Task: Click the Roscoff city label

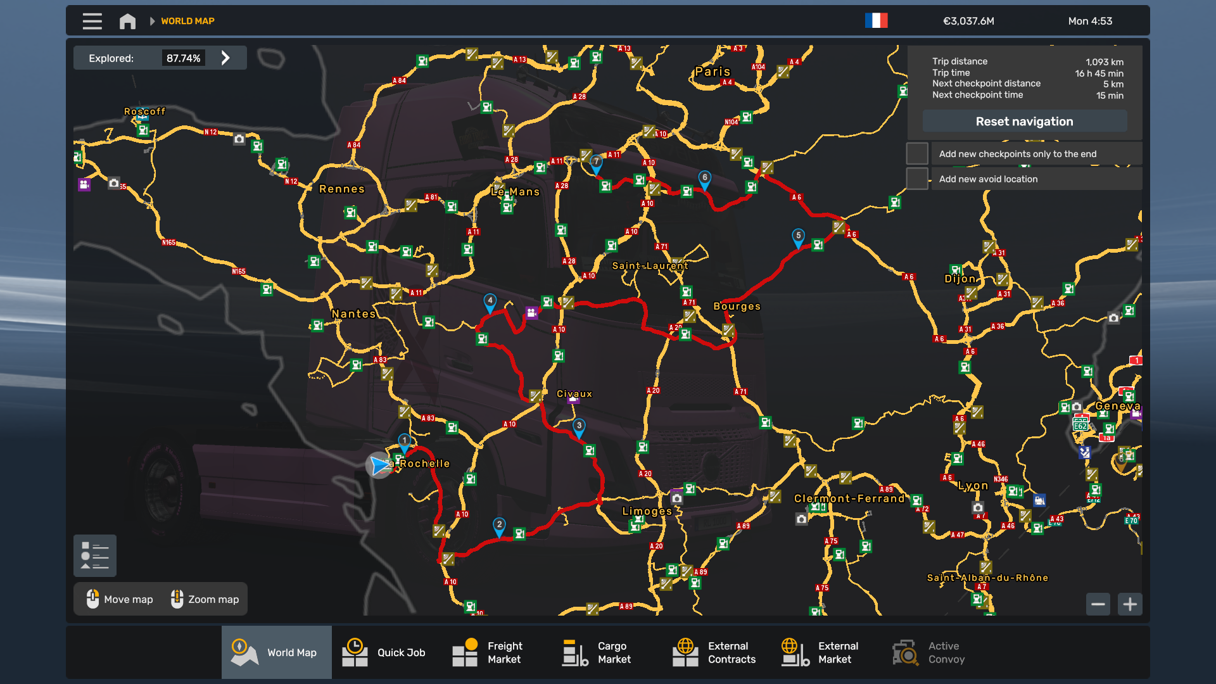Action: point(144,111)
